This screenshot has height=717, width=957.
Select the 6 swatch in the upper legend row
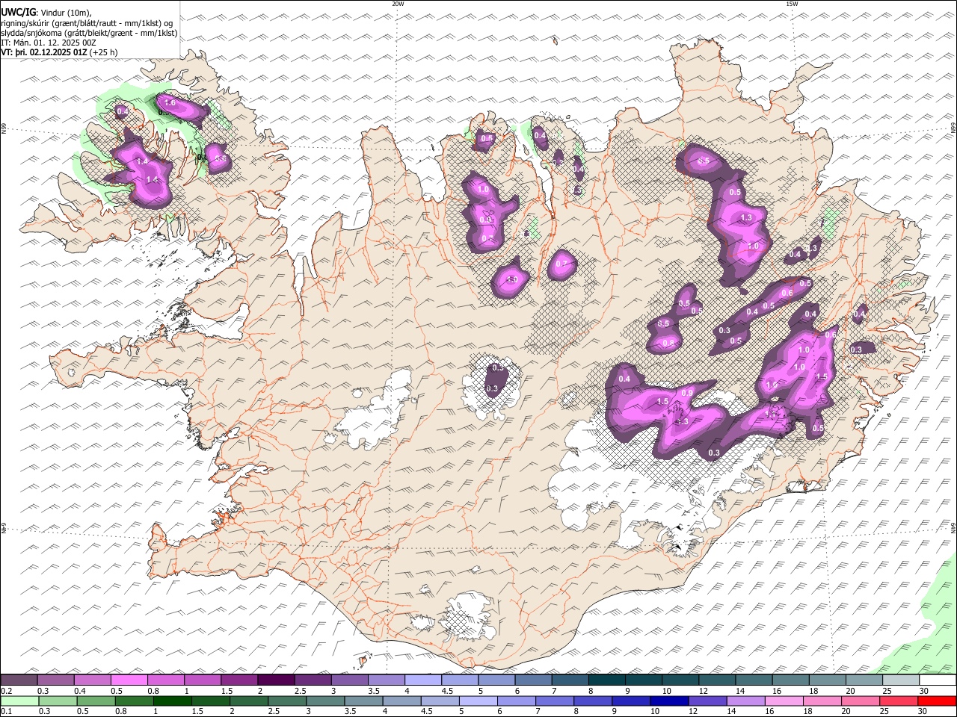click(x=534, y=680)
